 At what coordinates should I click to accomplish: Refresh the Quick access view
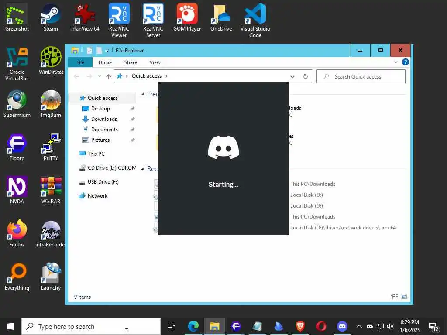(305, 77)
